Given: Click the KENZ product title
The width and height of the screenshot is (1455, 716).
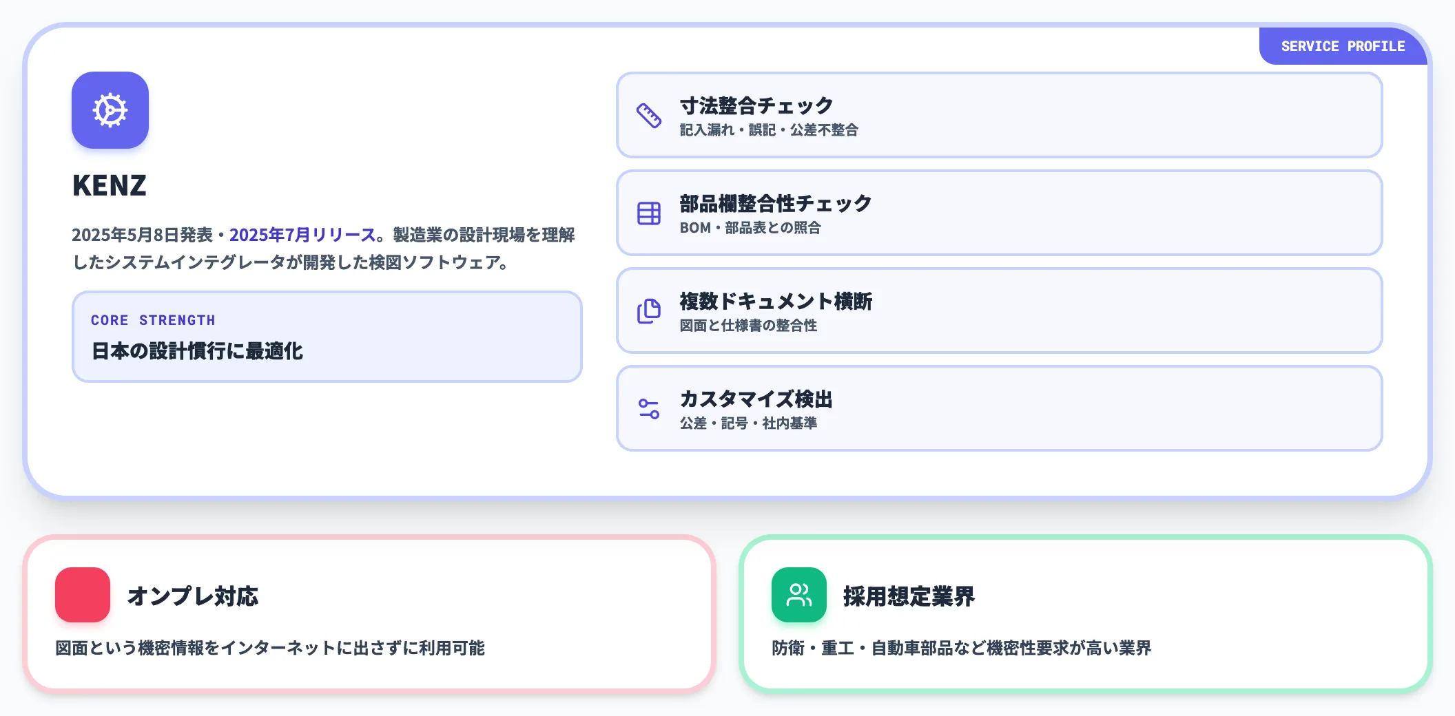Looking at the screenshot, I should pyautogui.click(x=110, y=185).
